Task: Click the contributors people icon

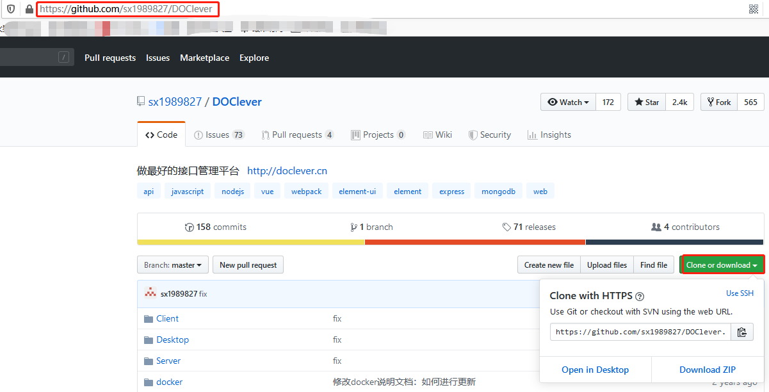Action: [x=655, y=227]
